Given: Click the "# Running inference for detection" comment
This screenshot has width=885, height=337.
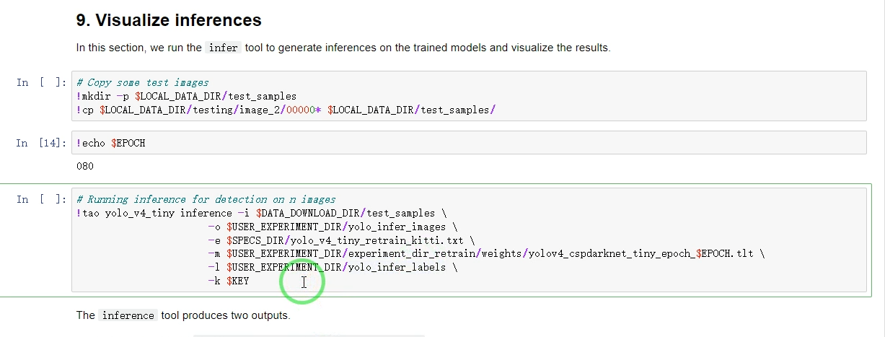Looking at the screenshot, I should click(206, 199).
